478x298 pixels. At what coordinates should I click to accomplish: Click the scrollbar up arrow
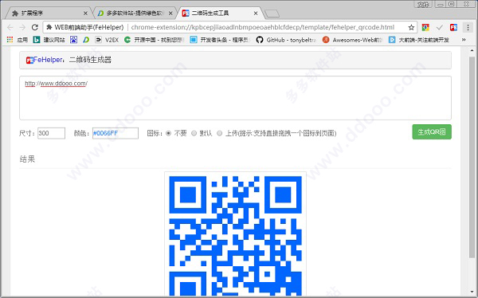pos(472,50)
